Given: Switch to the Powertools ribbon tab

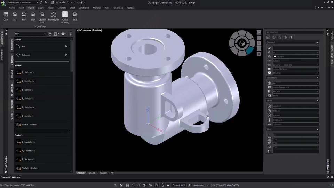Looking at the screenshot, I should 118,8.
